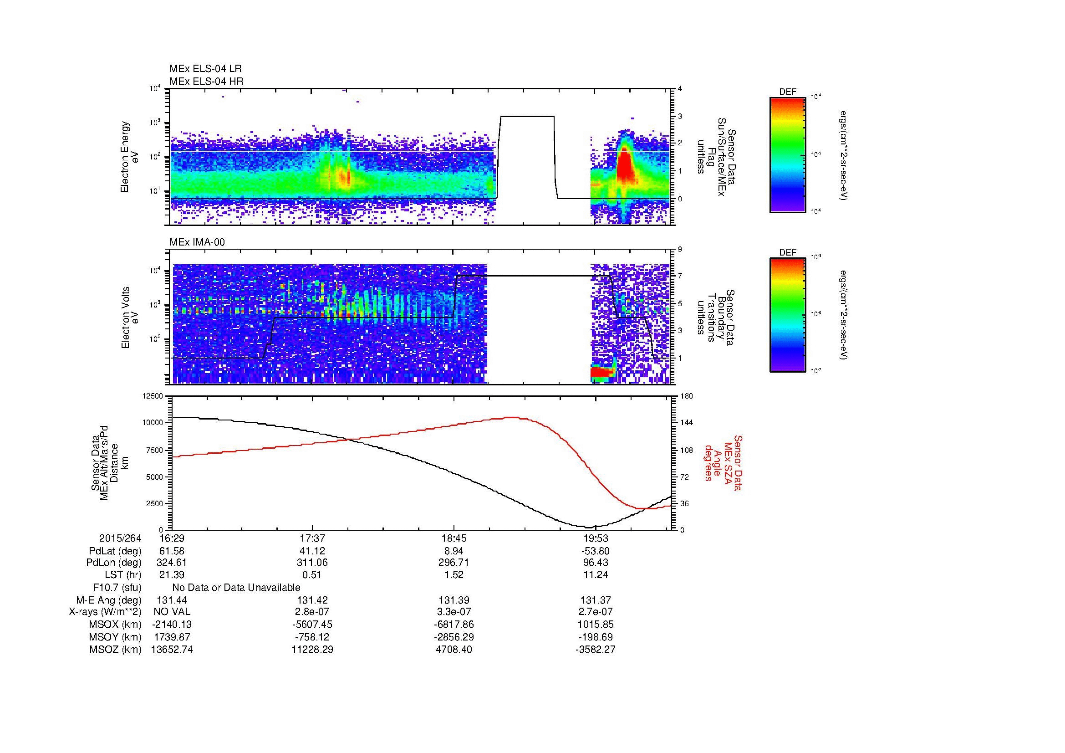Click the MSOZ value '13652.74'
Image resolution: width=1065 pixels, height=753 pixels.
pyautogui.click(x=172, y=650)
